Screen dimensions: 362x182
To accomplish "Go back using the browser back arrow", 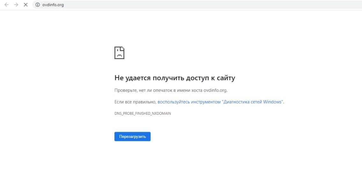I will click(6, 5).
